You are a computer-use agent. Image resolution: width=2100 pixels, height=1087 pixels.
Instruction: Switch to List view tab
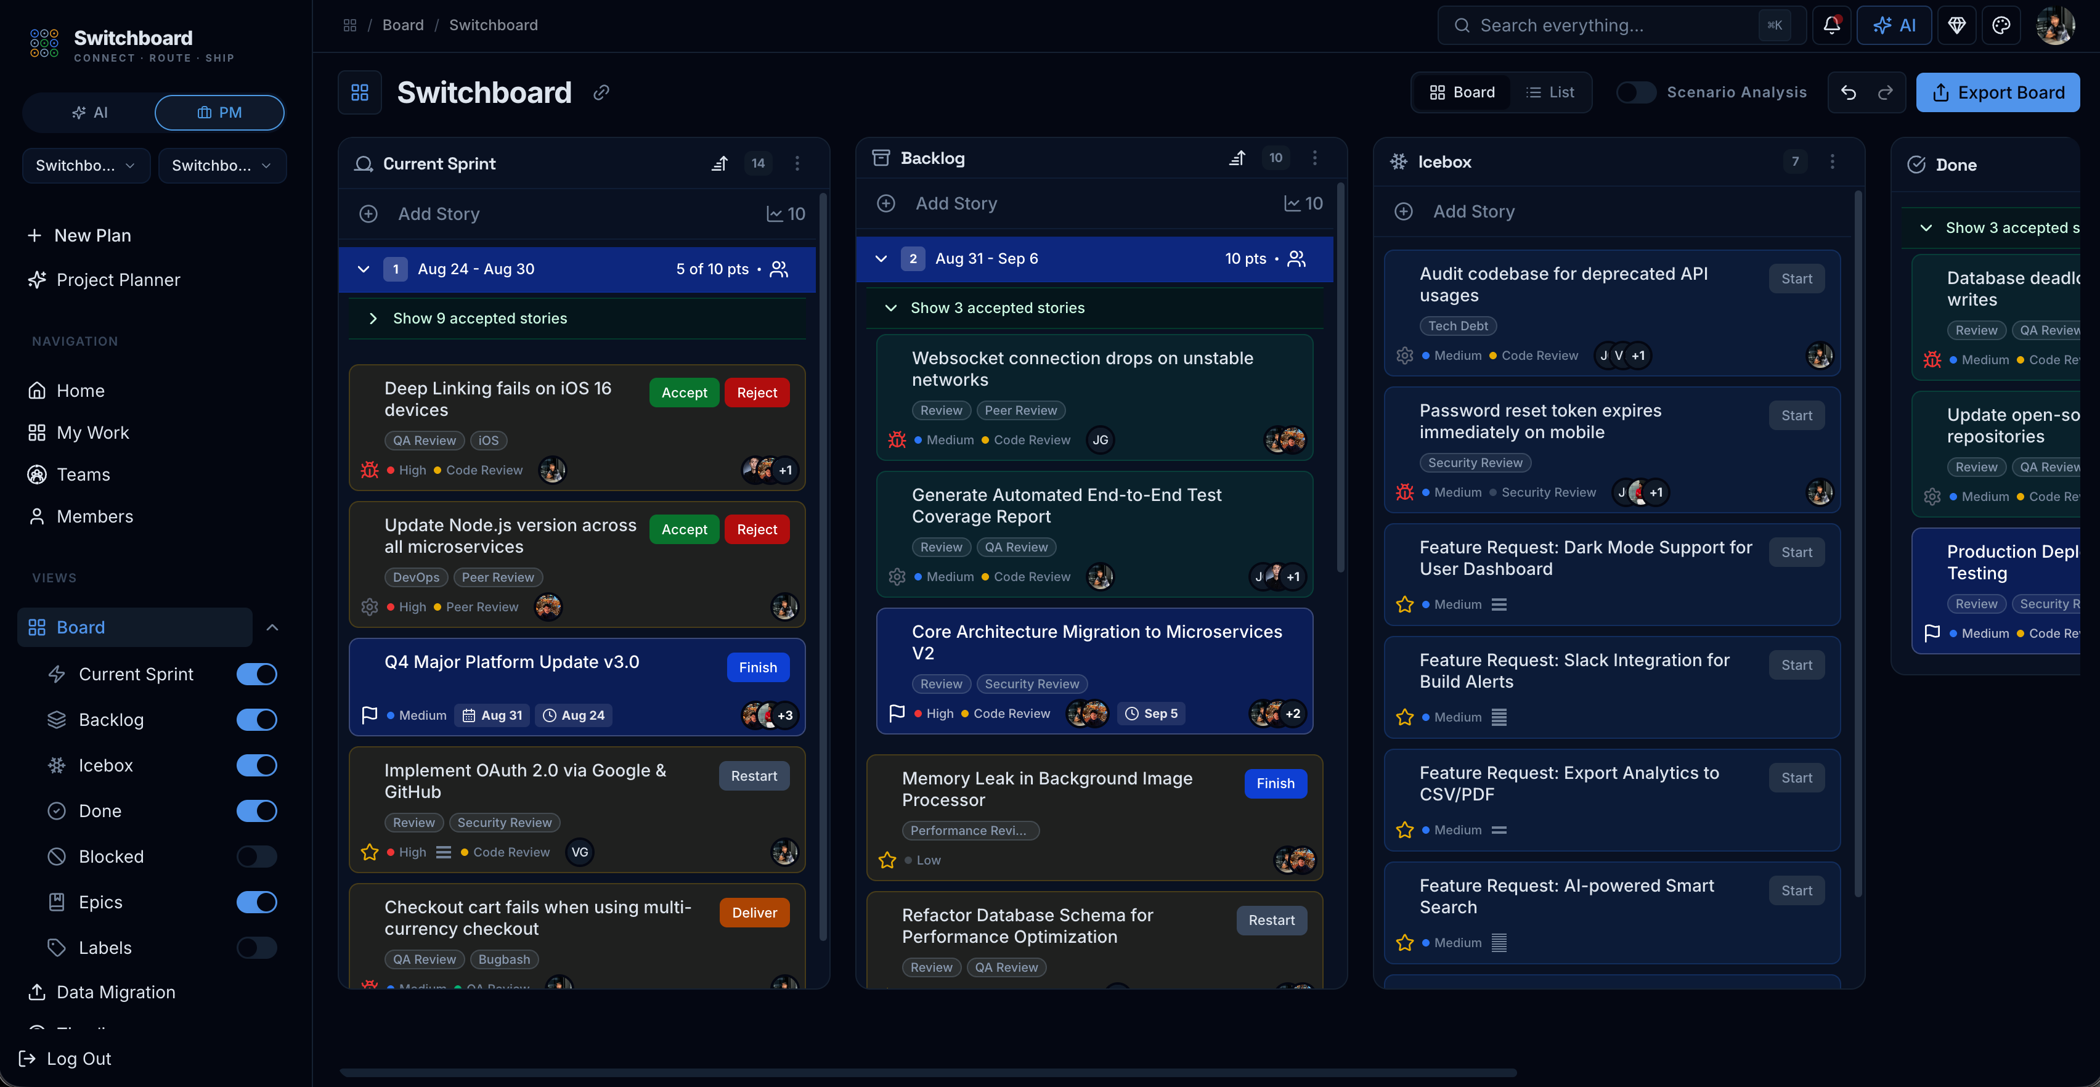pos(1549,92)
